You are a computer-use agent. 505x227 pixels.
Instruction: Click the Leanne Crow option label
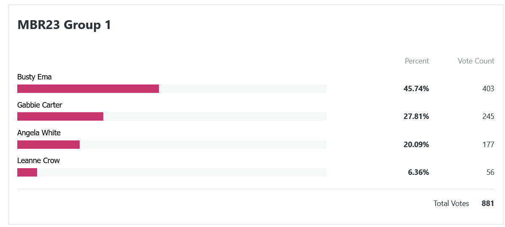(x=39, y=161)
